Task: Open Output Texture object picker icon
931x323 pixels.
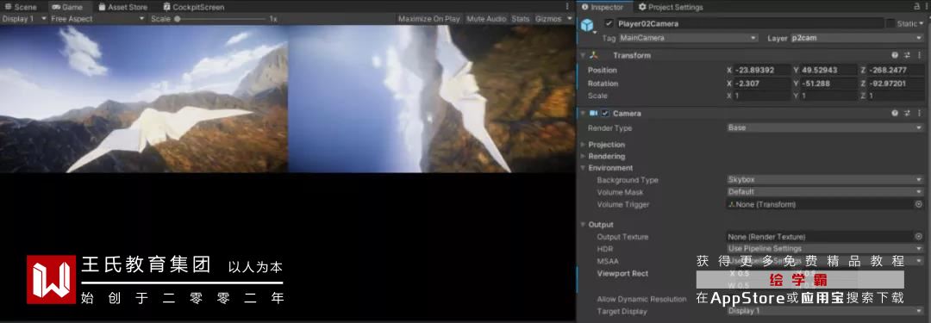Action: pos(919,237)
